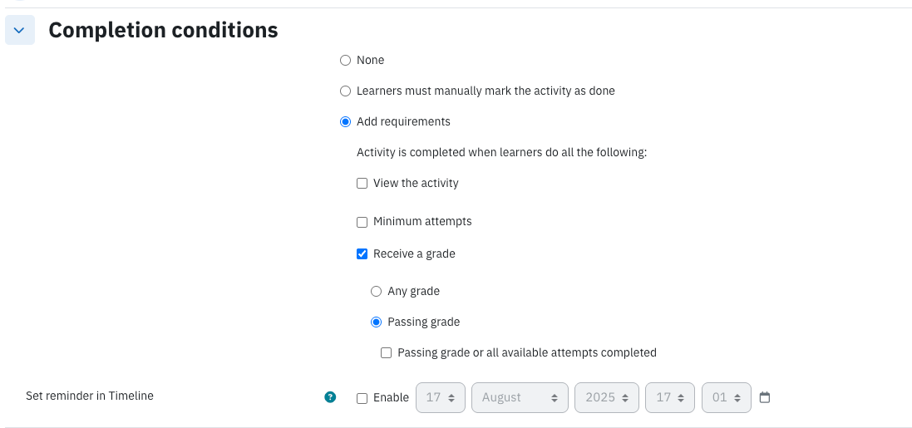Open the 2025 year dropdown
Viewport: 912px width, 428px height.
click(x=607, y=398)
